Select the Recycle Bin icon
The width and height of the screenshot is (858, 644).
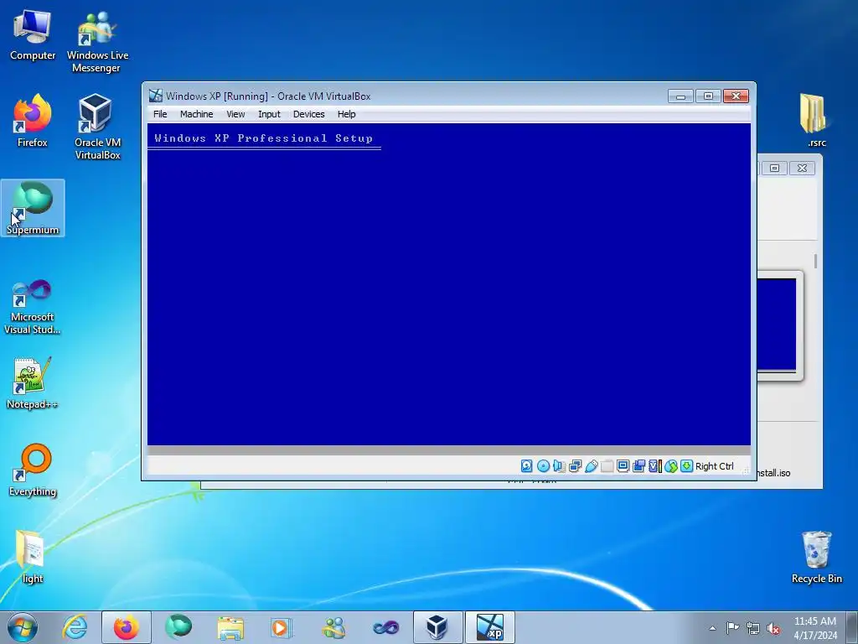(x=816, y=557)
